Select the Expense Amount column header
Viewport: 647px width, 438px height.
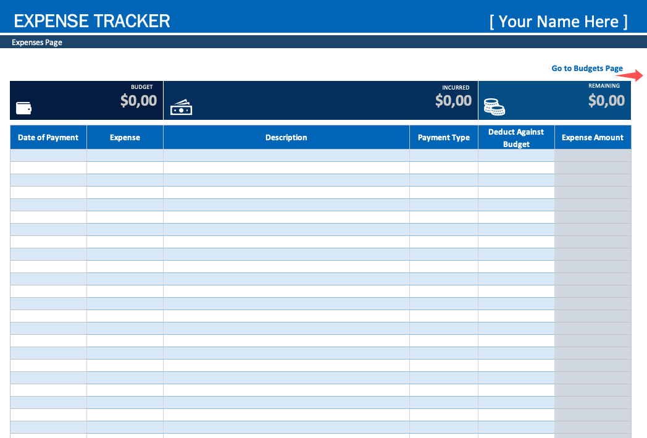[593, 138]
